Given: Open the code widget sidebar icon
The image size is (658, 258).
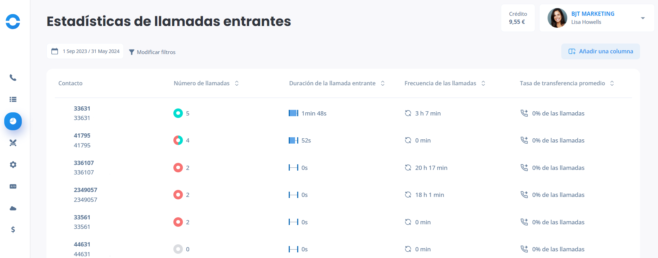Looking at the screenshot, I should (x=13, y=186).
